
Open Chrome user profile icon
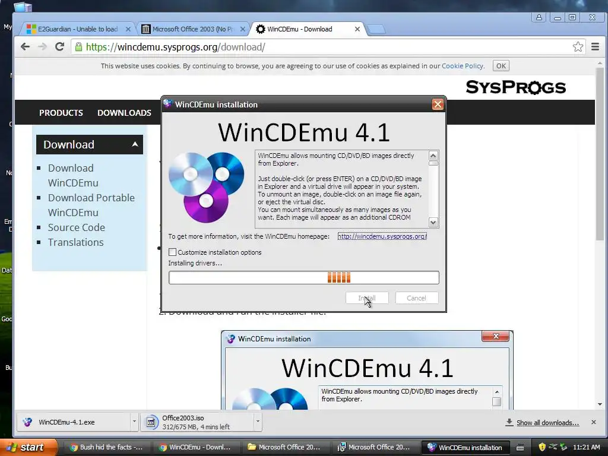coord(539,17)
